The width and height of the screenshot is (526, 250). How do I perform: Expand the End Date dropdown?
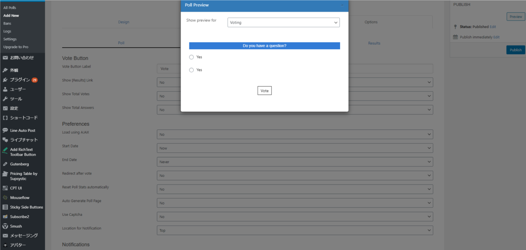(295, 162)
